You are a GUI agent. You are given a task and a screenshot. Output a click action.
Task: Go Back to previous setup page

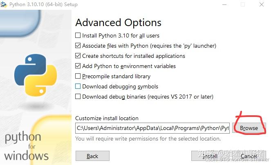[x=92, y=156]
